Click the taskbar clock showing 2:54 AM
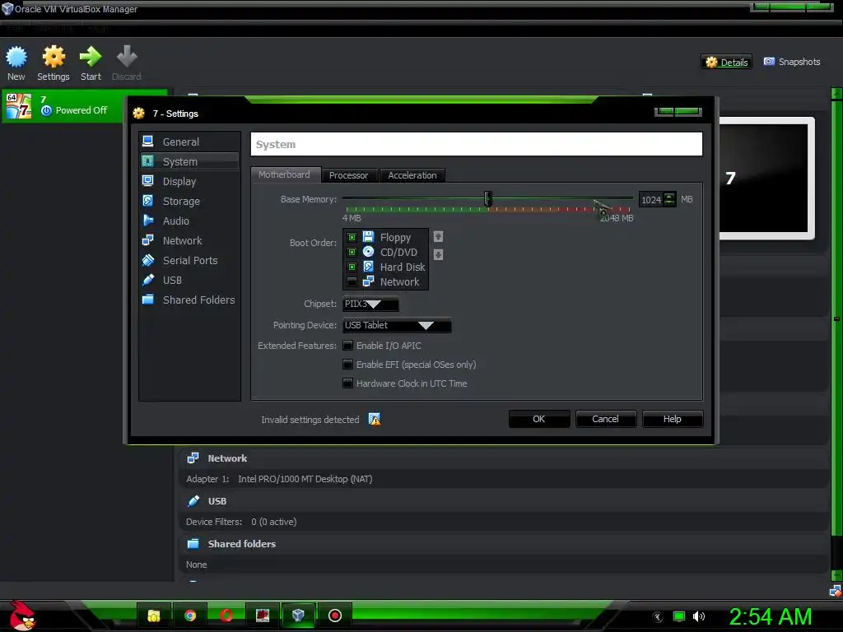This screenshot has height=632, width=843. click(771, 616)
